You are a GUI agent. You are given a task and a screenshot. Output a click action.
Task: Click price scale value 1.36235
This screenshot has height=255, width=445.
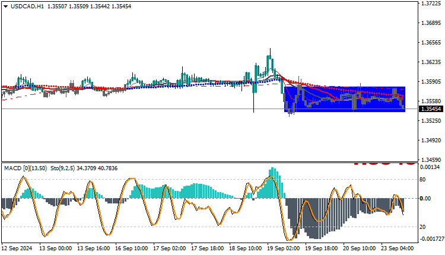431,62
